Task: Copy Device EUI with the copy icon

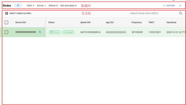Action: 40,32
